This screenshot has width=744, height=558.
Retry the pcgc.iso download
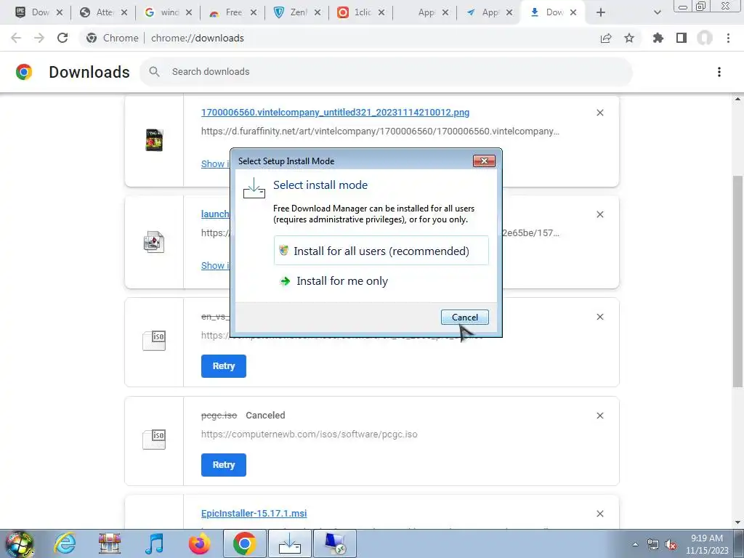pos(224,464)
